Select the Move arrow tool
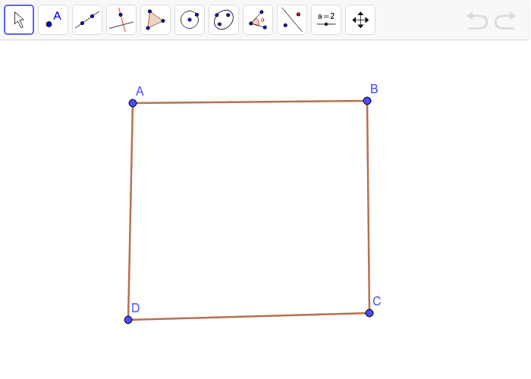 click(x=19, y=20)
